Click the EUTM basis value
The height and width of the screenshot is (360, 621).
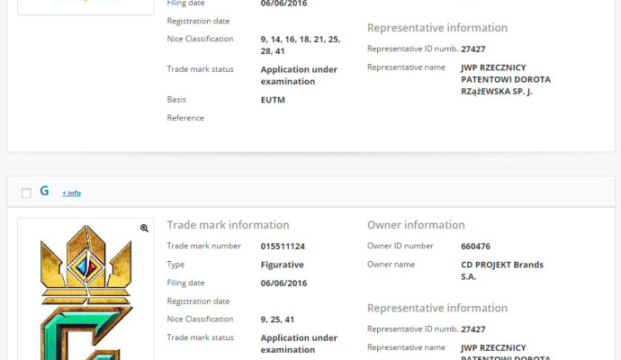coord(273,99)
